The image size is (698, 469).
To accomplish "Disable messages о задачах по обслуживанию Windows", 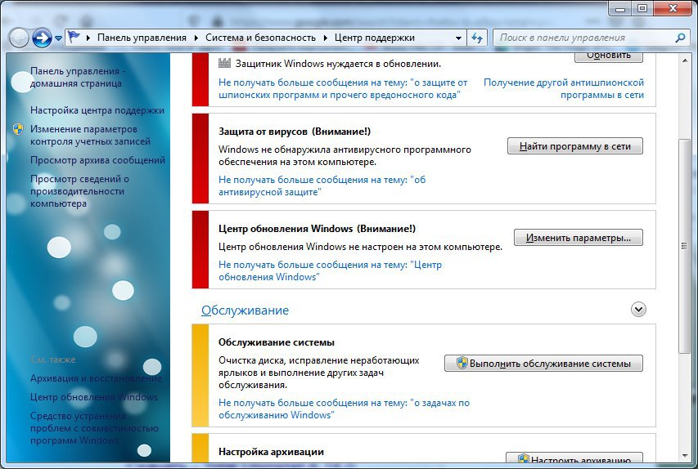I will click(344, 409).
